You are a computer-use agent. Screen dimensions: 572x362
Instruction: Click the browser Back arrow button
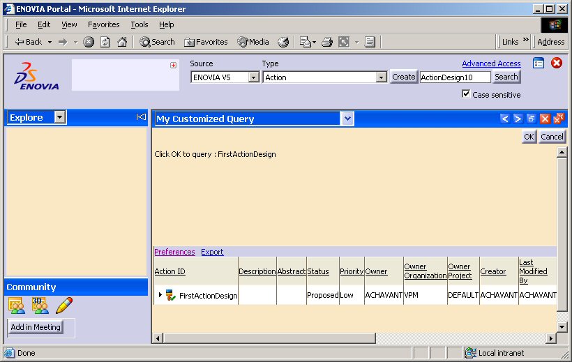pos(29,42)
